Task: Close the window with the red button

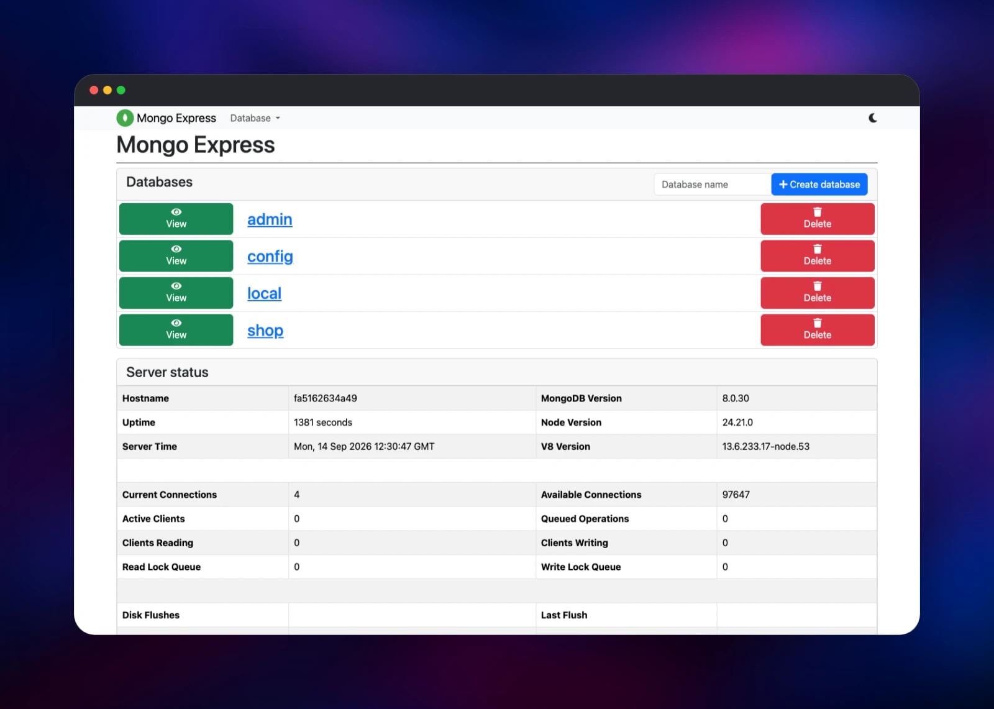Action: pyautogui.click(x=94, y=90)
